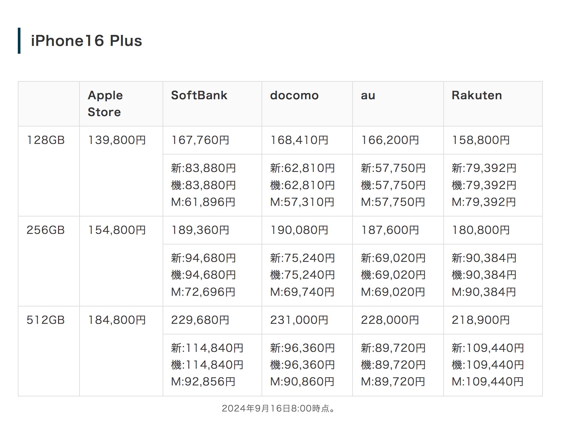The height and width of the screenshot is (432, 561).
Task: Select docomo M:69,740円 value
Action: (x=302, y=292)
